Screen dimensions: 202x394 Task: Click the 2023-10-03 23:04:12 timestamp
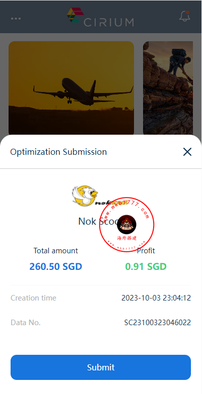(156, 298)
